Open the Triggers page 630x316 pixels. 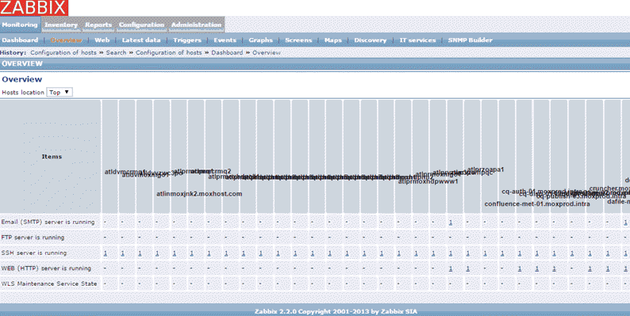tap(187, 40)
